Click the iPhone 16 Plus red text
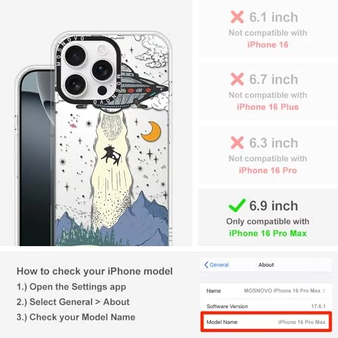This screenshot has width=338, height=338. click(x=268, y=107)
